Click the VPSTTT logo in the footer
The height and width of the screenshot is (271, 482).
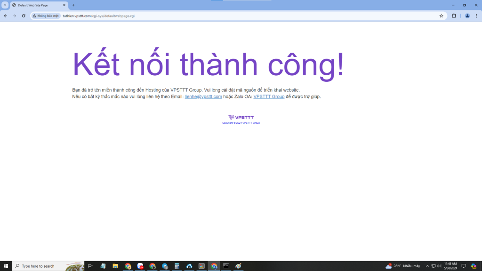pyautogui.click(x=241, y=117)
